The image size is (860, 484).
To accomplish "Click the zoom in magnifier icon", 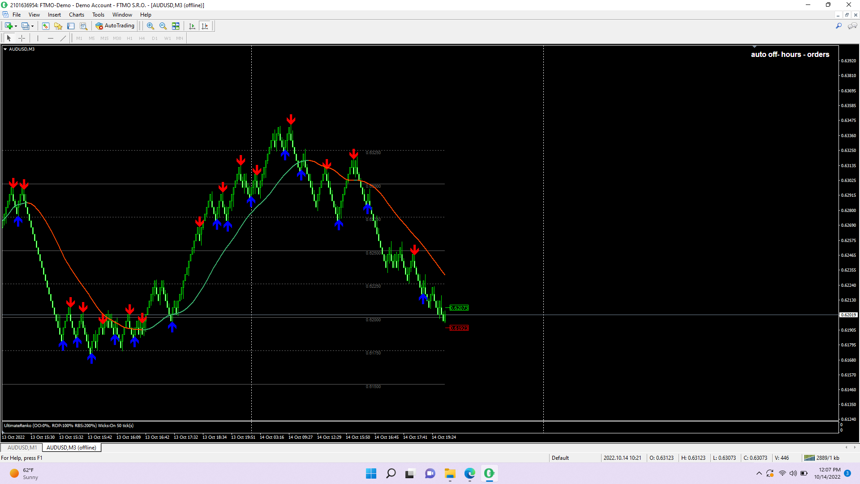I will click(150, 26).
